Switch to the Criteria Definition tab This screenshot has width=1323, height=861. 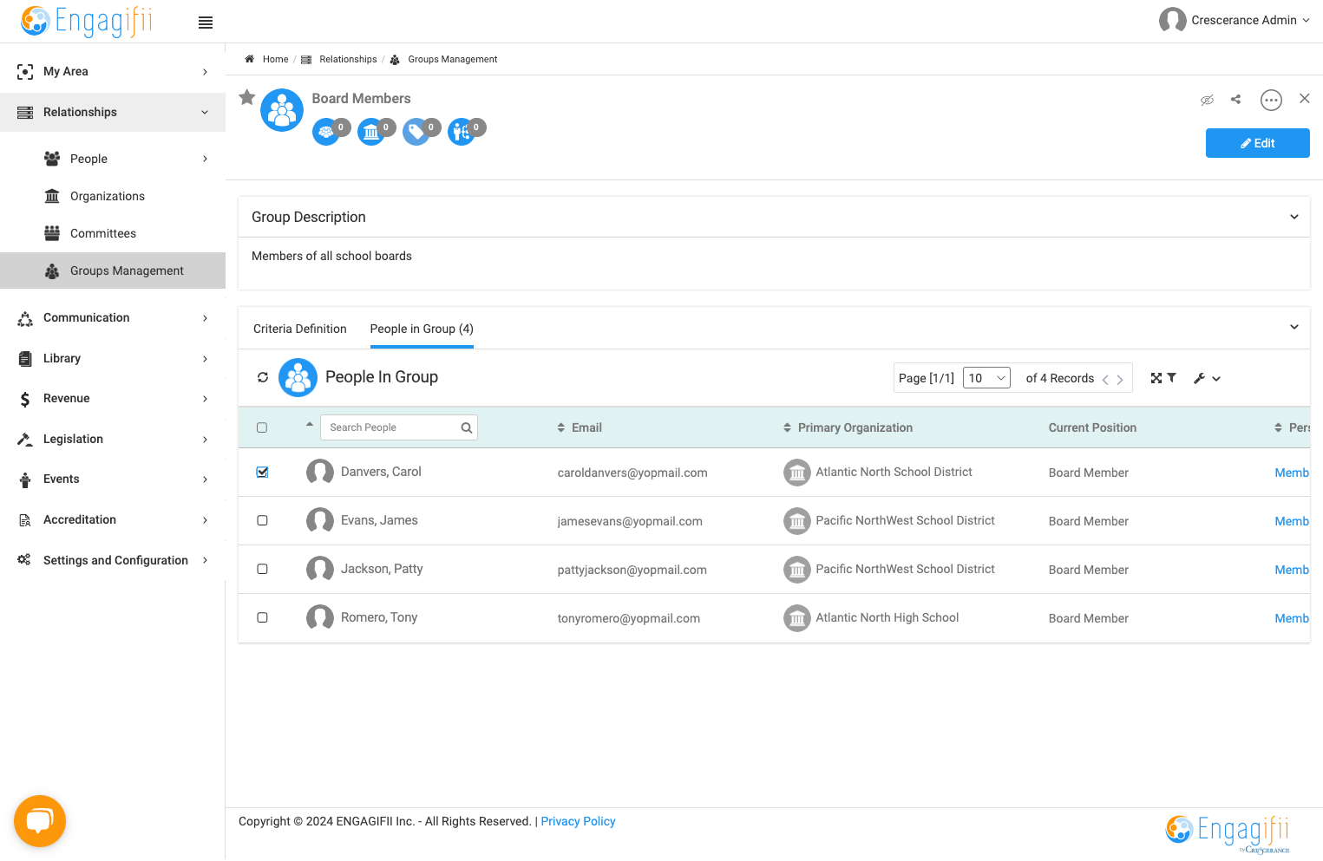coord(300,329)
